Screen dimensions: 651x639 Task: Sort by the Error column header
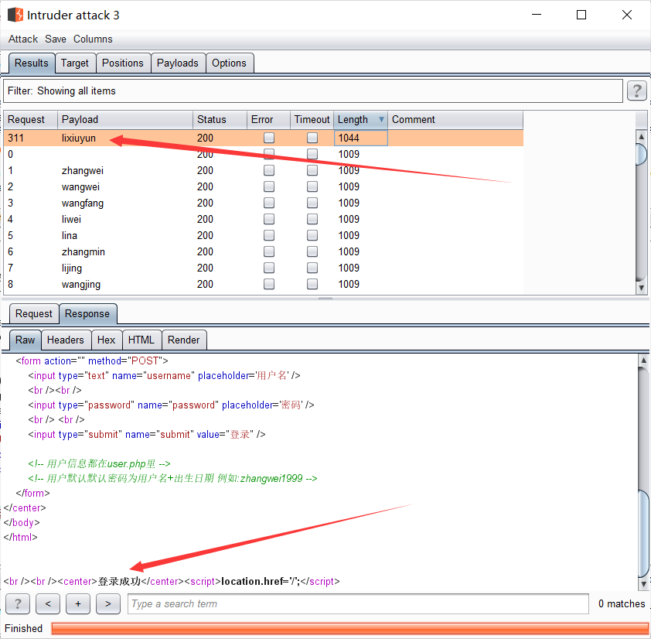pyautogui.click(x=268, y=120)
